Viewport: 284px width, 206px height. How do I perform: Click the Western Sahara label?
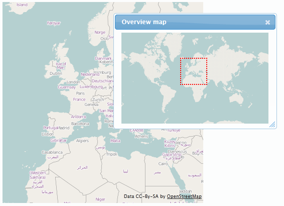tap(38, 175)
